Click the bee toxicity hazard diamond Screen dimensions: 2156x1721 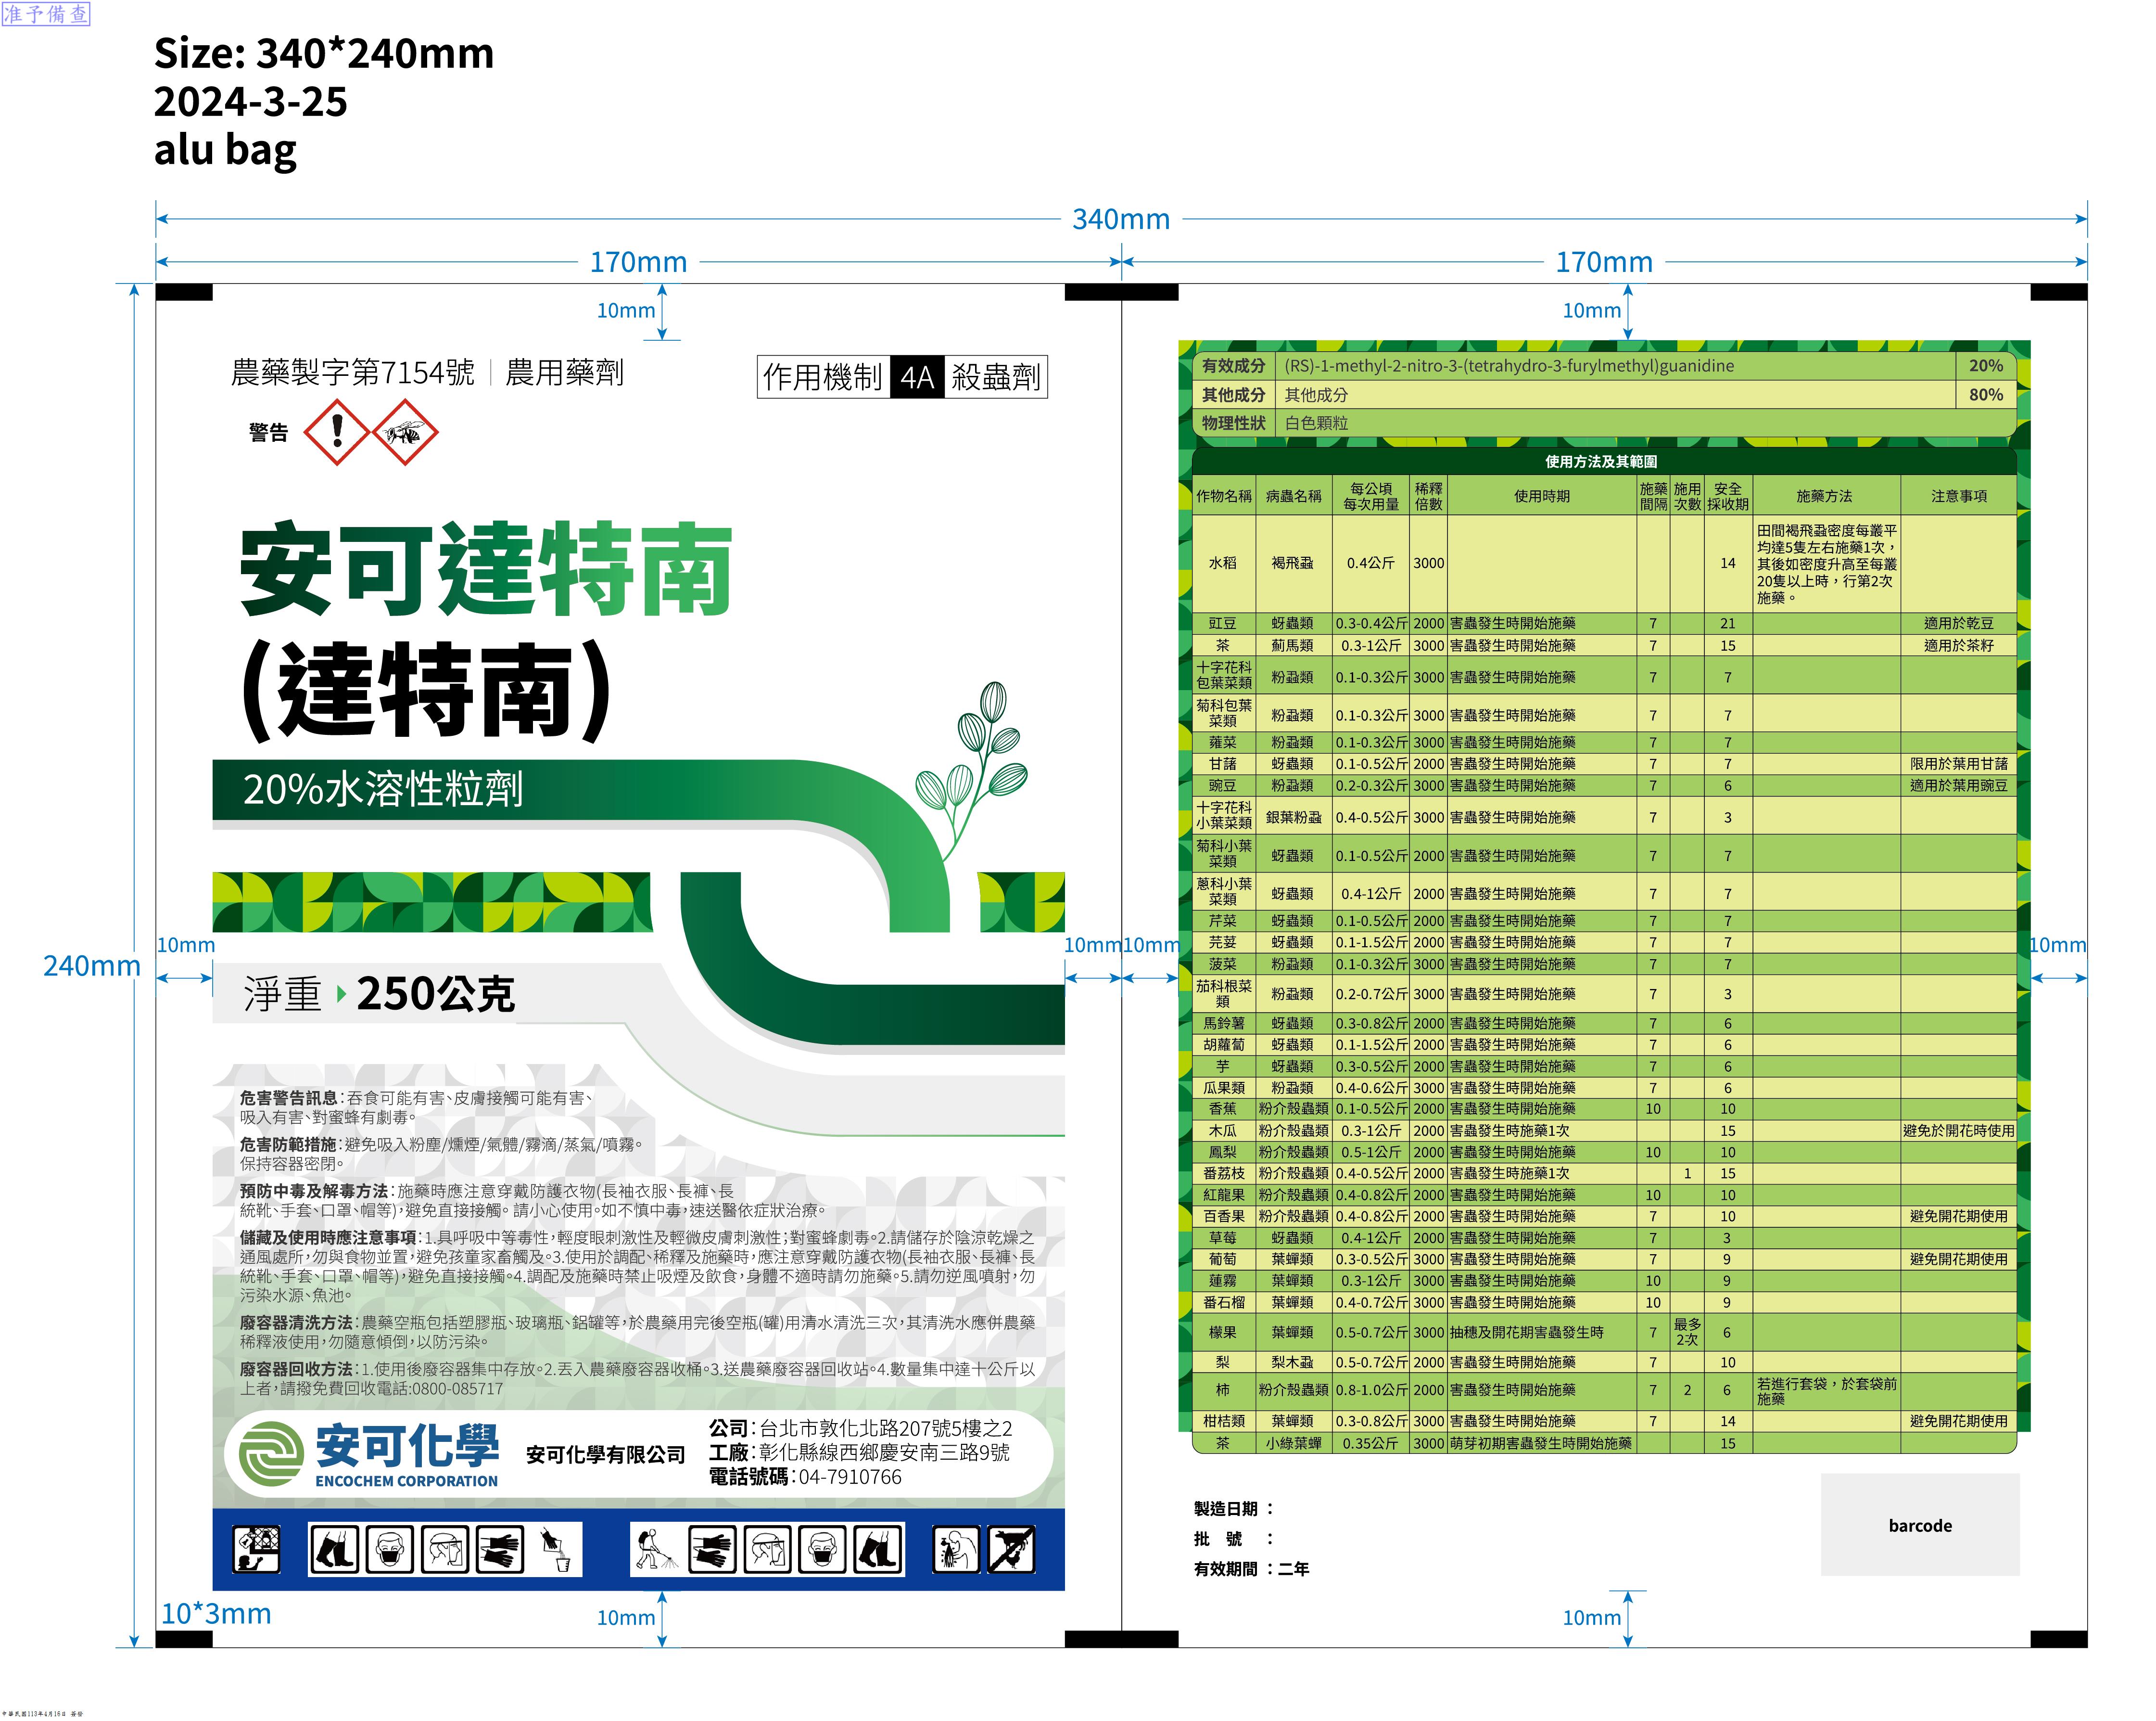405,432
